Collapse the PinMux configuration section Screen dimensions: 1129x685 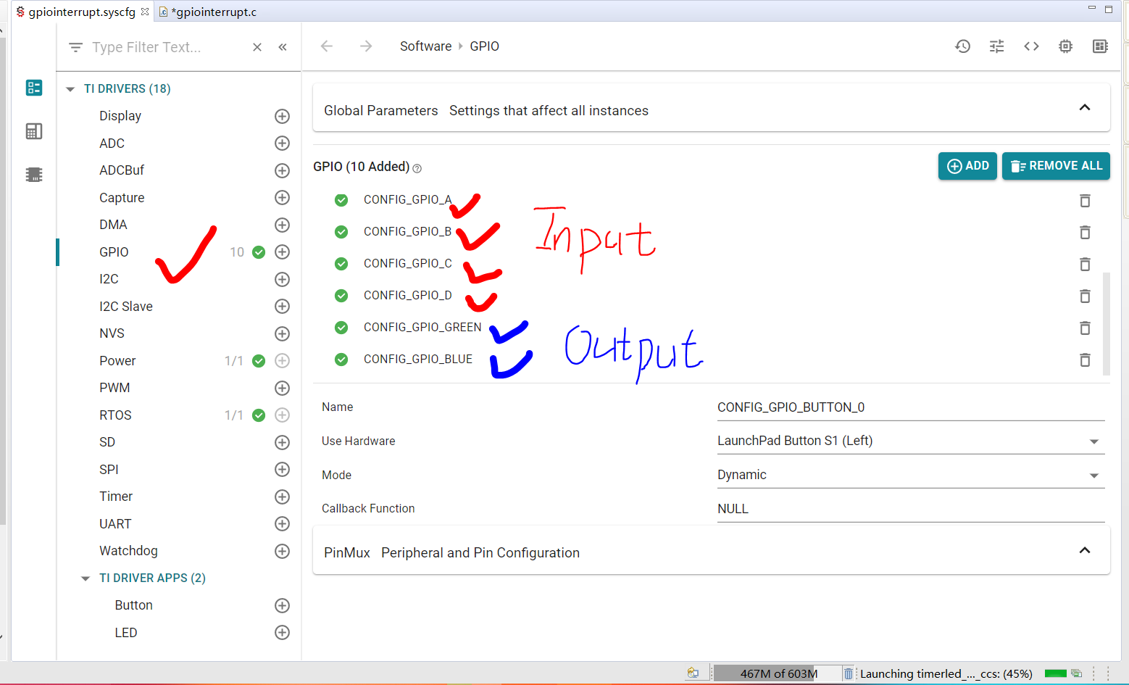tap(1084, 551)
